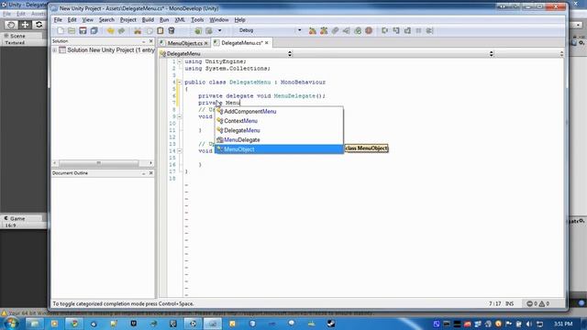Choose DelegateMenu from completion list
Screen dimensions: 587x330
(x=279, y=130)
